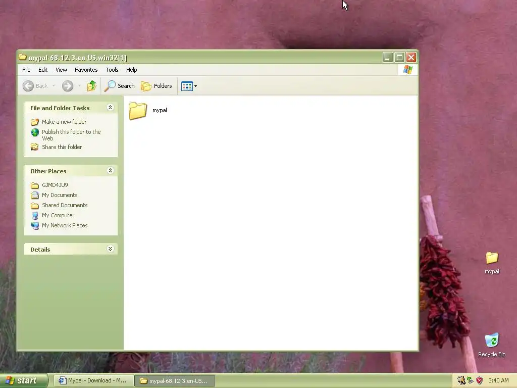517x388 pixels.
Task: Expand the Details panel
Action: click(111, 249)
